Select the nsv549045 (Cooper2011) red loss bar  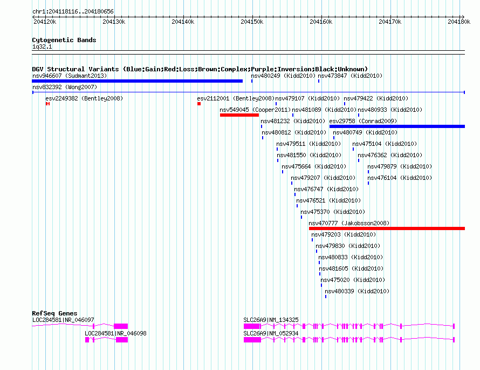(239, 115)
